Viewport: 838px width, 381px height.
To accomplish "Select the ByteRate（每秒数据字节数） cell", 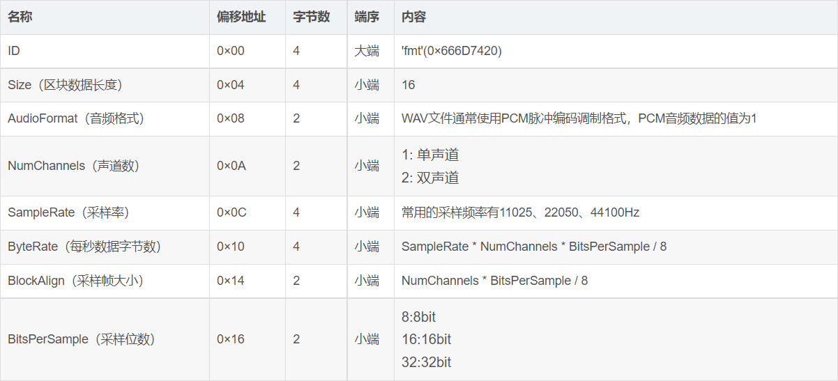I will (84, 247).
